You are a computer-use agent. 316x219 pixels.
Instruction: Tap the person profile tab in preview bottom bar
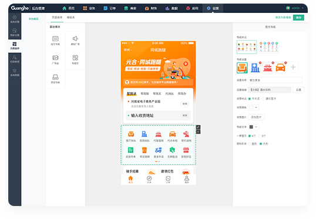(187, 180)
